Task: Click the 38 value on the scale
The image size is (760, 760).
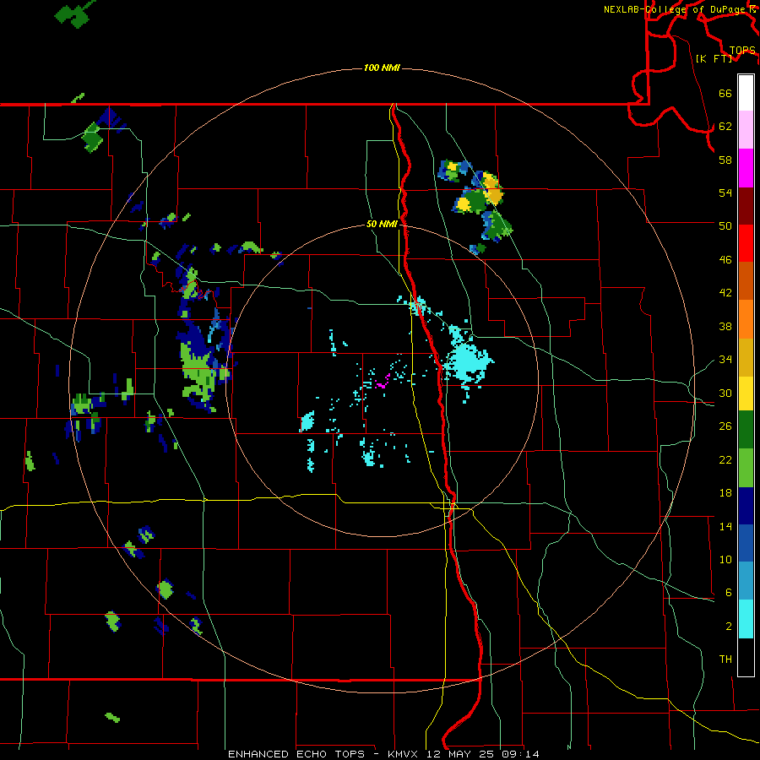Action: pos(725,326)
